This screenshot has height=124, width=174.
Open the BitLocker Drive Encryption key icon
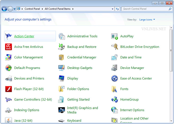[x=114, y=47]
